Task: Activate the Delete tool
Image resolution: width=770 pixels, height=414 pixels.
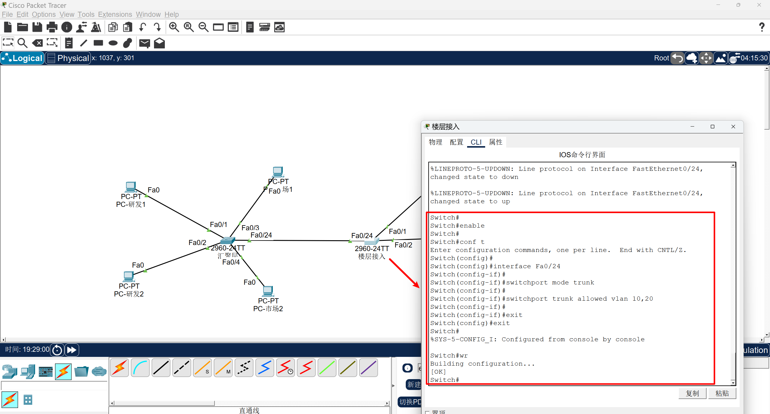Action: [x=37, y=43]
